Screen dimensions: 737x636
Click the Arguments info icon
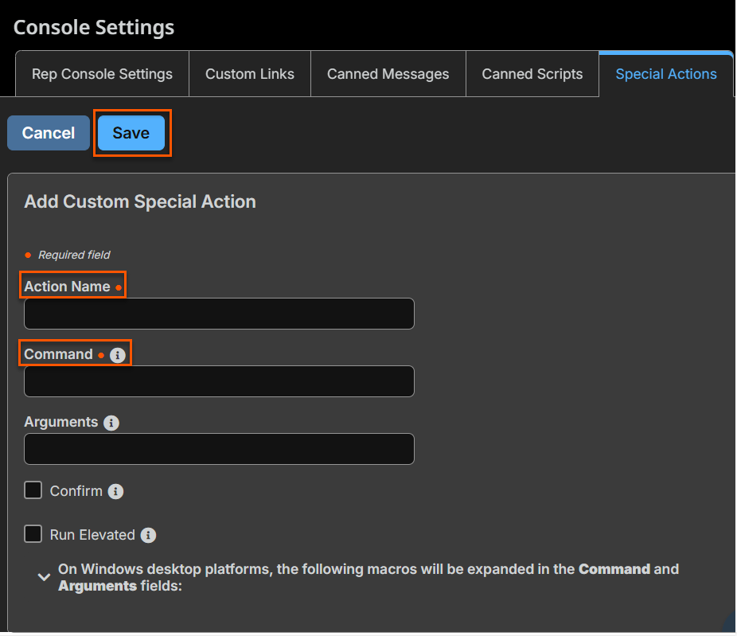[111, 423]
